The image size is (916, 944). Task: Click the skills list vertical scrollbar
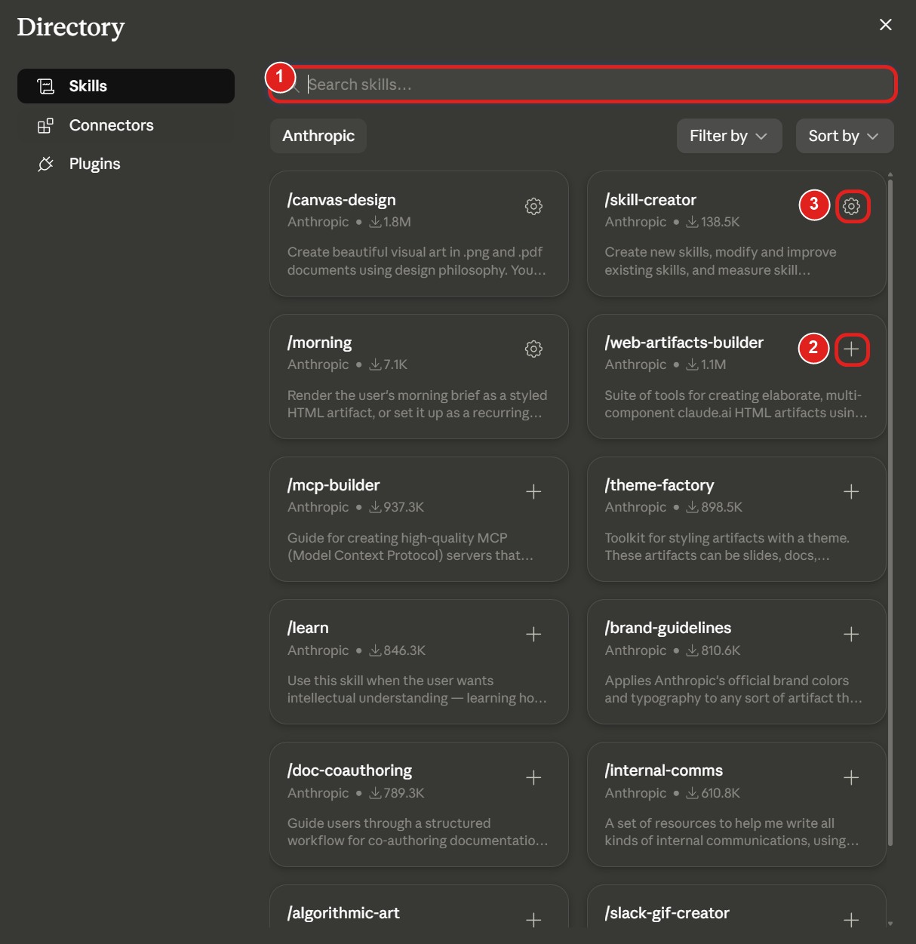point(890,512)
